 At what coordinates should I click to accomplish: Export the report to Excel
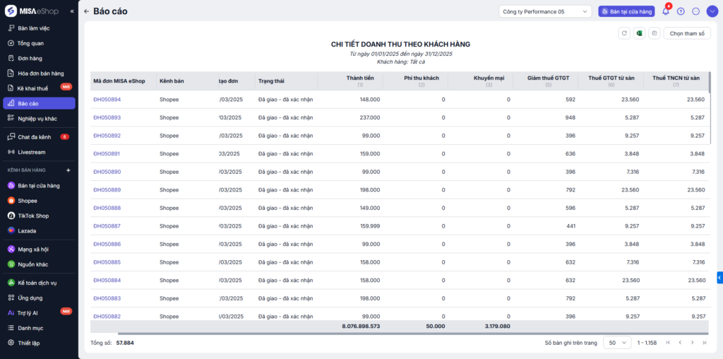639,33
